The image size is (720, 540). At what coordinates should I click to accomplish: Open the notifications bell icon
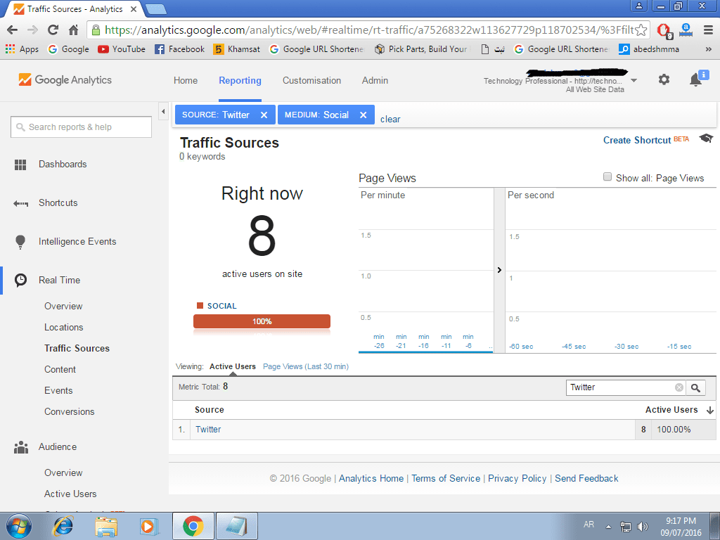[695, 80]
